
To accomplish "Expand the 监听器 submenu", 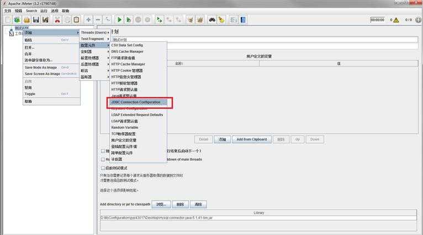I will click(x=95, y=77).
